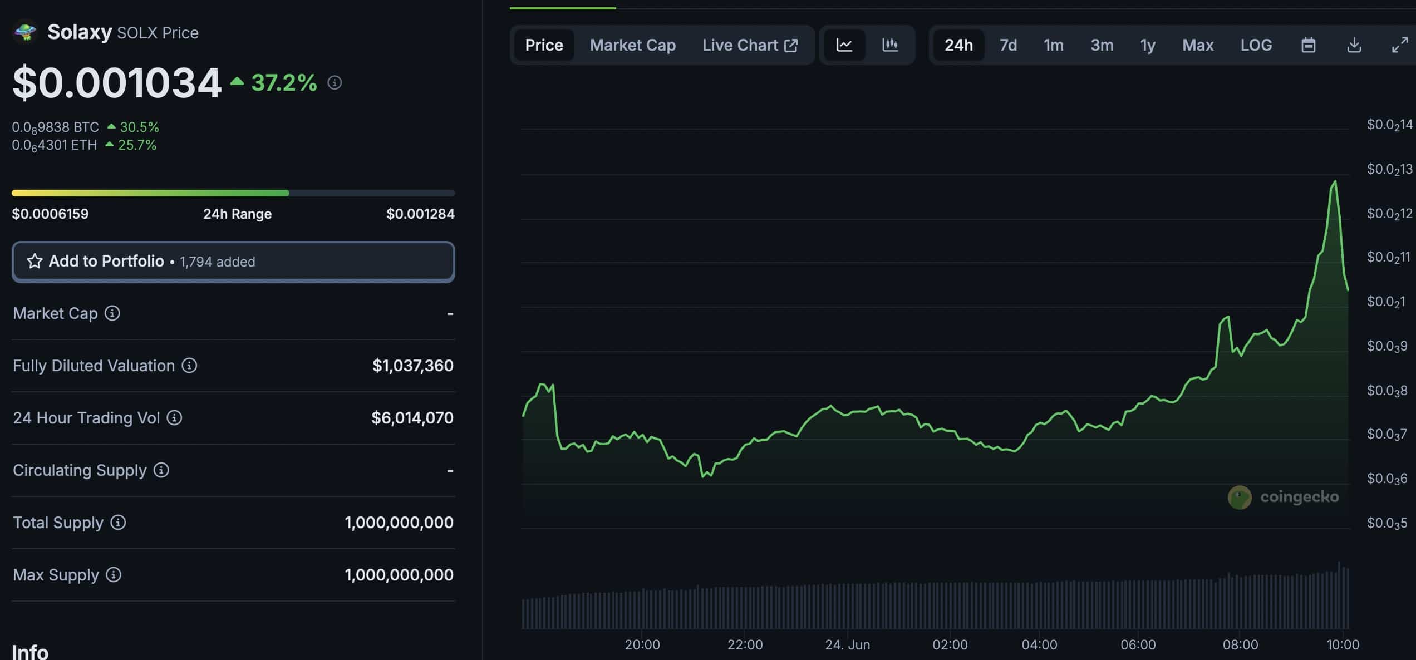This screenshot has height=660, width=1416.
Task: Switch to the line chart view icon
Action: tap(844, 45)
